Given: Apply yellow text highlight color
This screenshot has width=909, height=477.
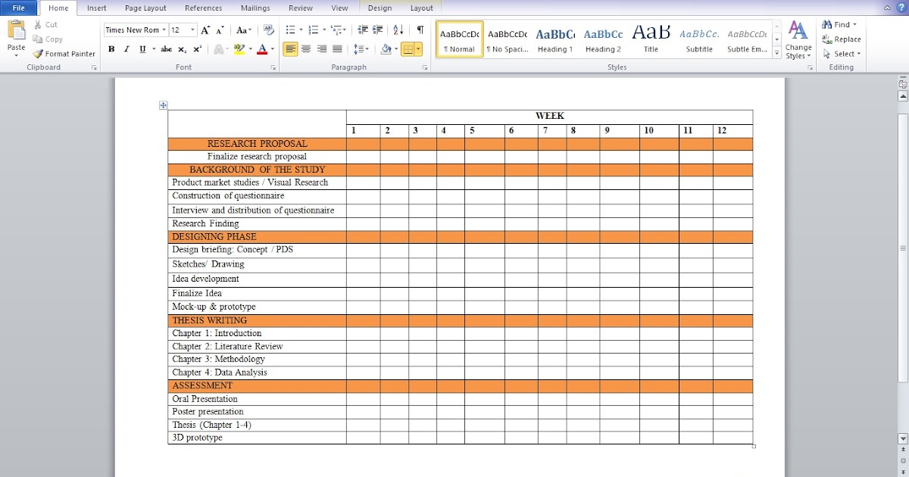Looking at the screenshot, I should pos(239,49).
